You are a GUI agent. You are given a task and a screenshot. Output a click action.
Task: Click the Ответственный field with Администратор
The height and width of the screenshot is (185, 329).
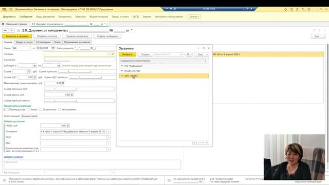point(68,116)
